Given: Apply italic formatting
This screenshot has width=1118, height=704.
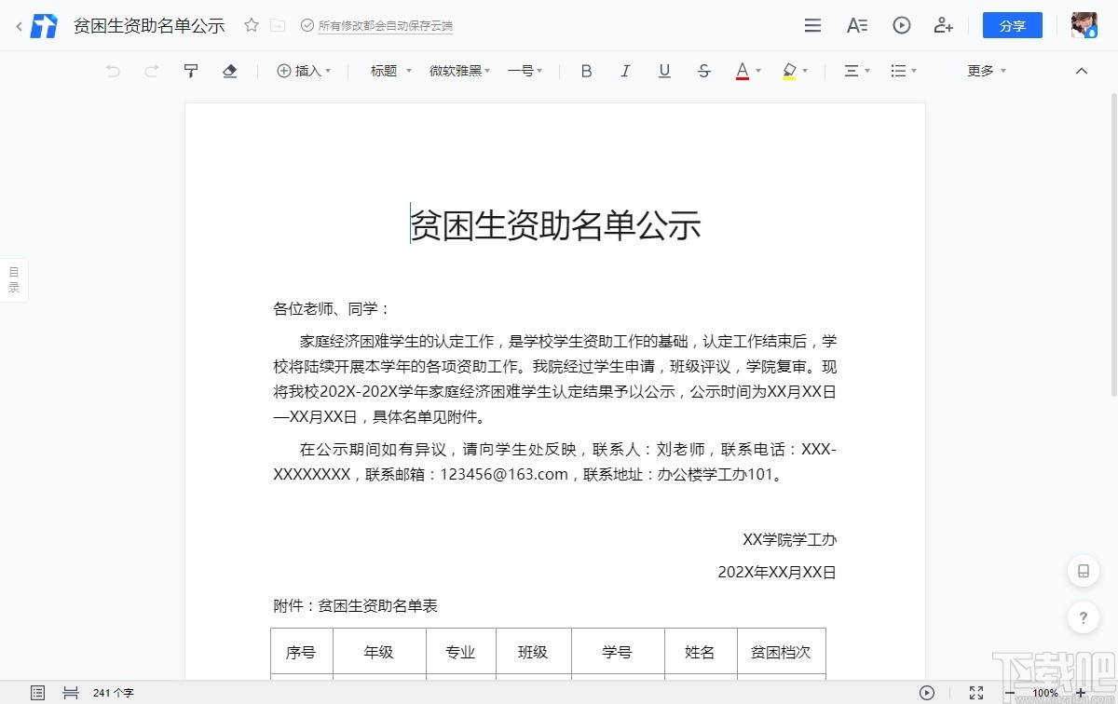Looking at the screenshot, I should (625, 70).
